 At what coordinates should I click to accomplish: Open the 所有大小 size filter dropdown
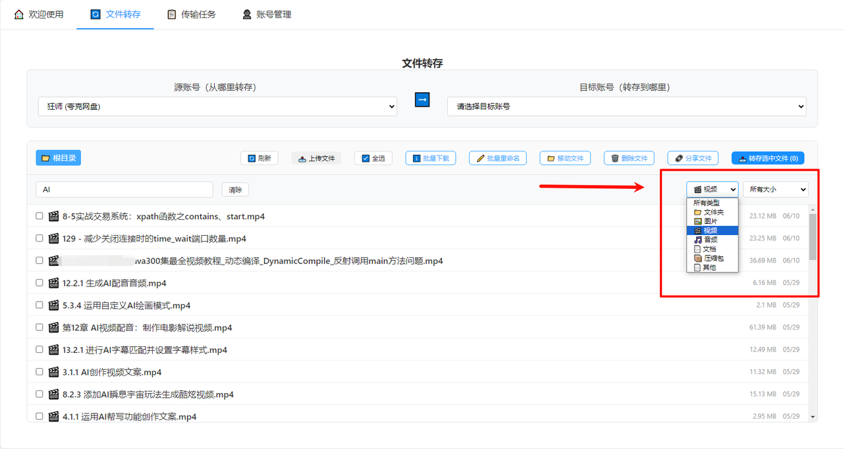point(775,190)
